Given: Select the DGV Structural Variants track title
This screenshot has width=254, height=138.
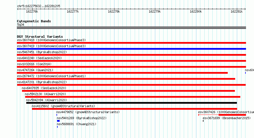Looking at the screenshot, I should [x=40, y=37].
